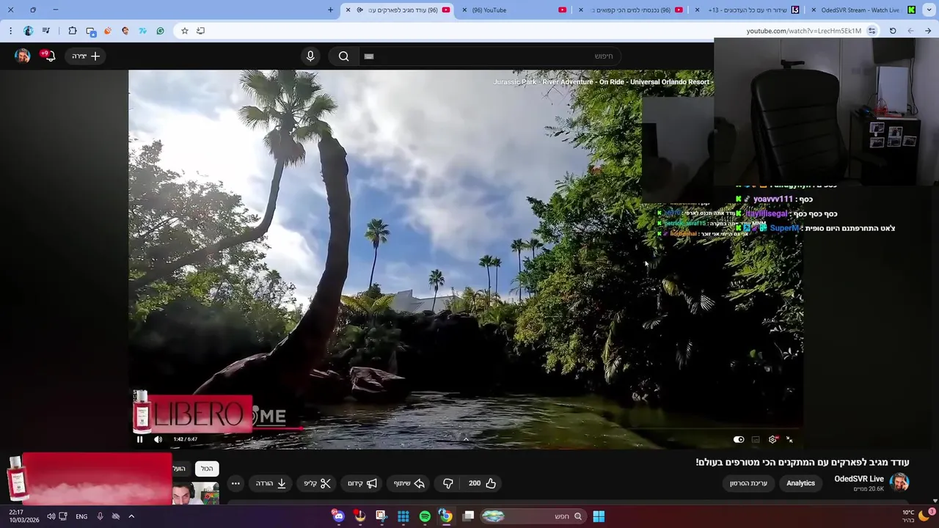Click the youtube.com address bar URL
The width and height of the screenshot is (939, 528).
coord(803,31)
